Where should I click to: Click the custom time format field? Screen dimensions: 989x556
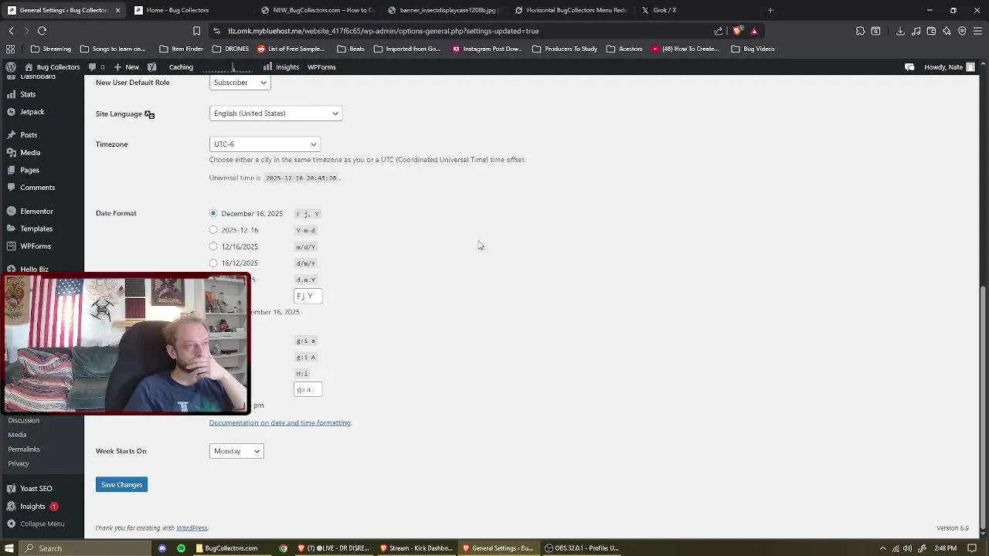pyautogui.click(x=308, y=389)
